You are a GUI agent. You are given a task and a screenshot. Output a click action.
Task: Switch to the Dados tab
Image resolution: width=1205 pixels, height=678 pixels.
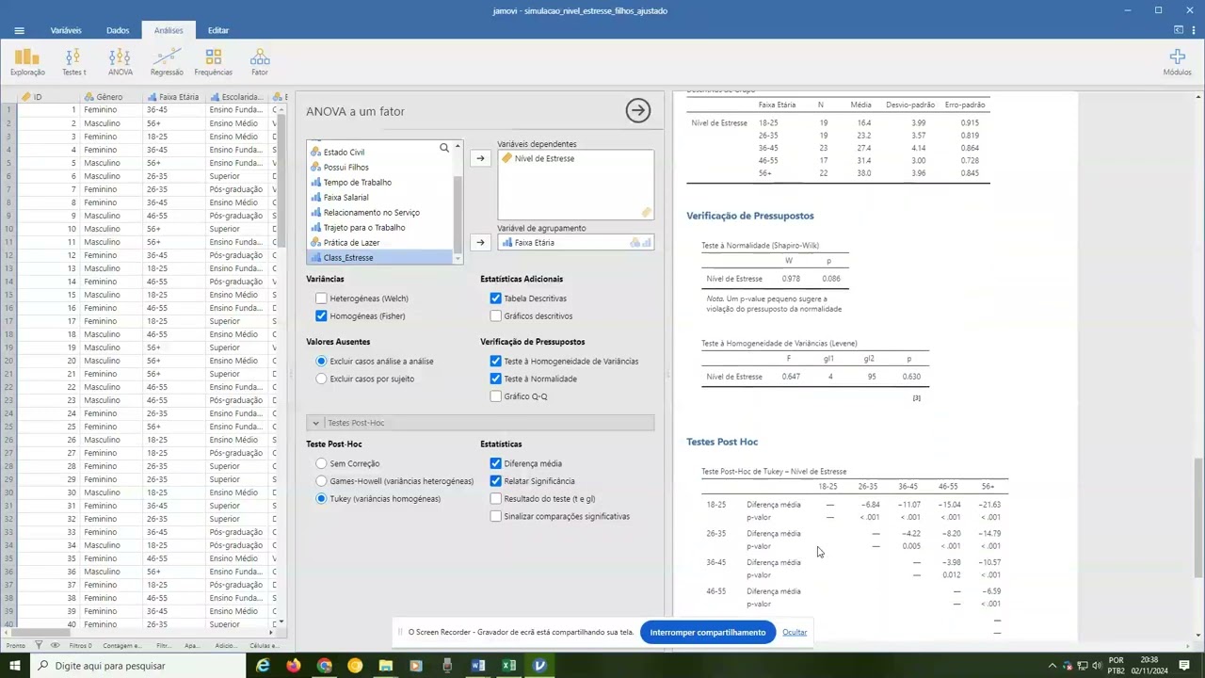pos(118,30)
